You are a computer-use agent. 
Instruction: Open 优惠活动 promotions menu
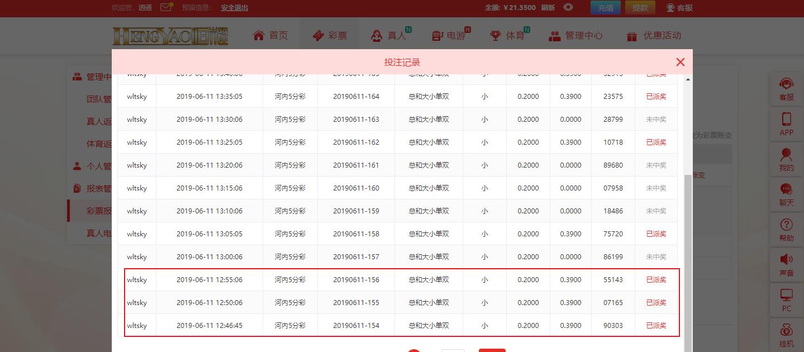point(654,35)
